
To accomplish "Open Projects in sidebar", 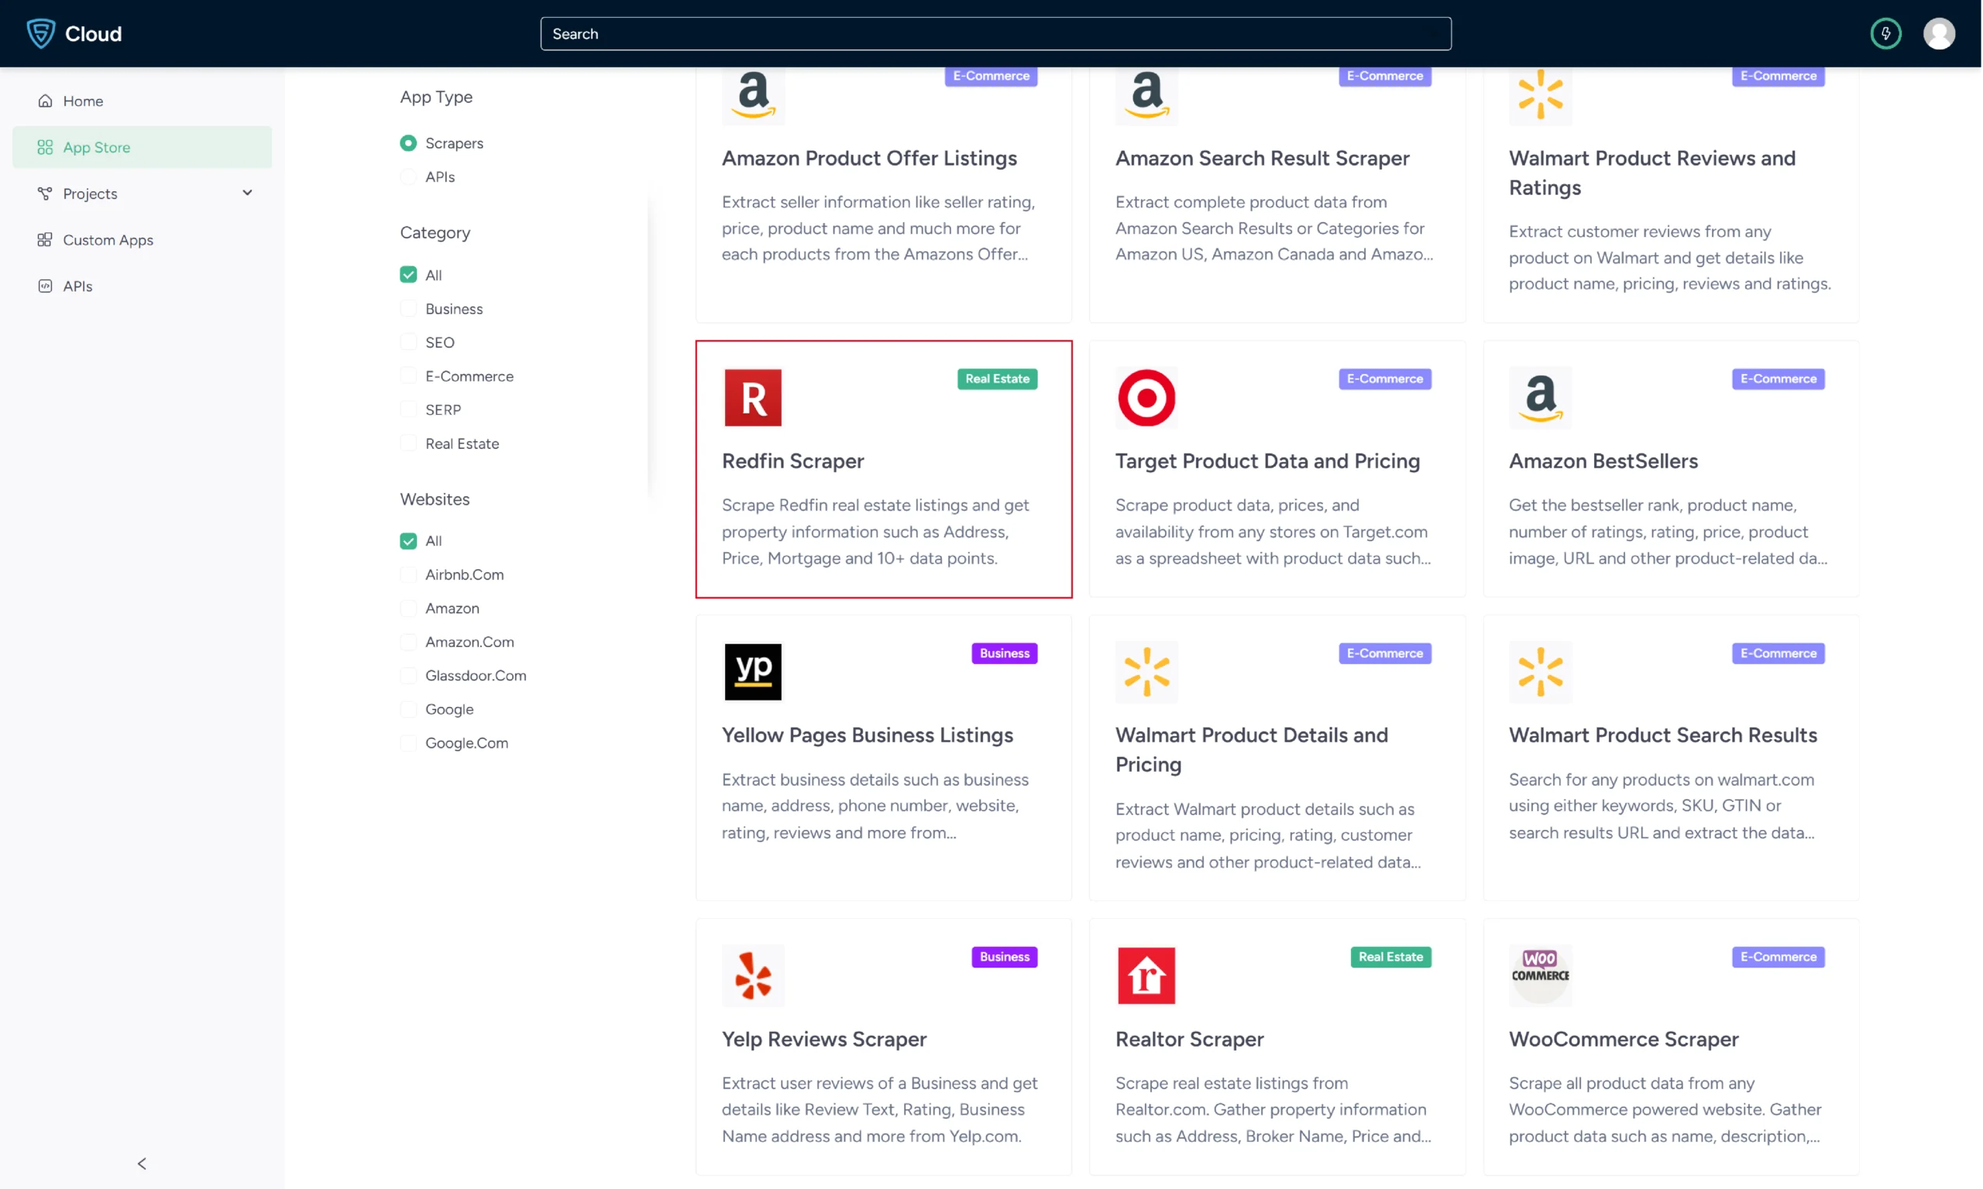I will 142,193.
